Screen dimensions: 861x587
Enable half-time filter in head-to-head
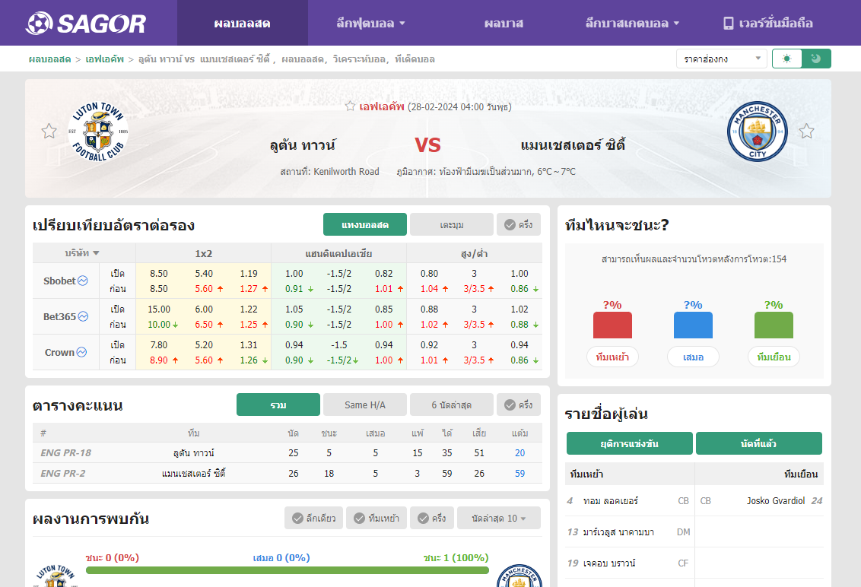[431, 518]
